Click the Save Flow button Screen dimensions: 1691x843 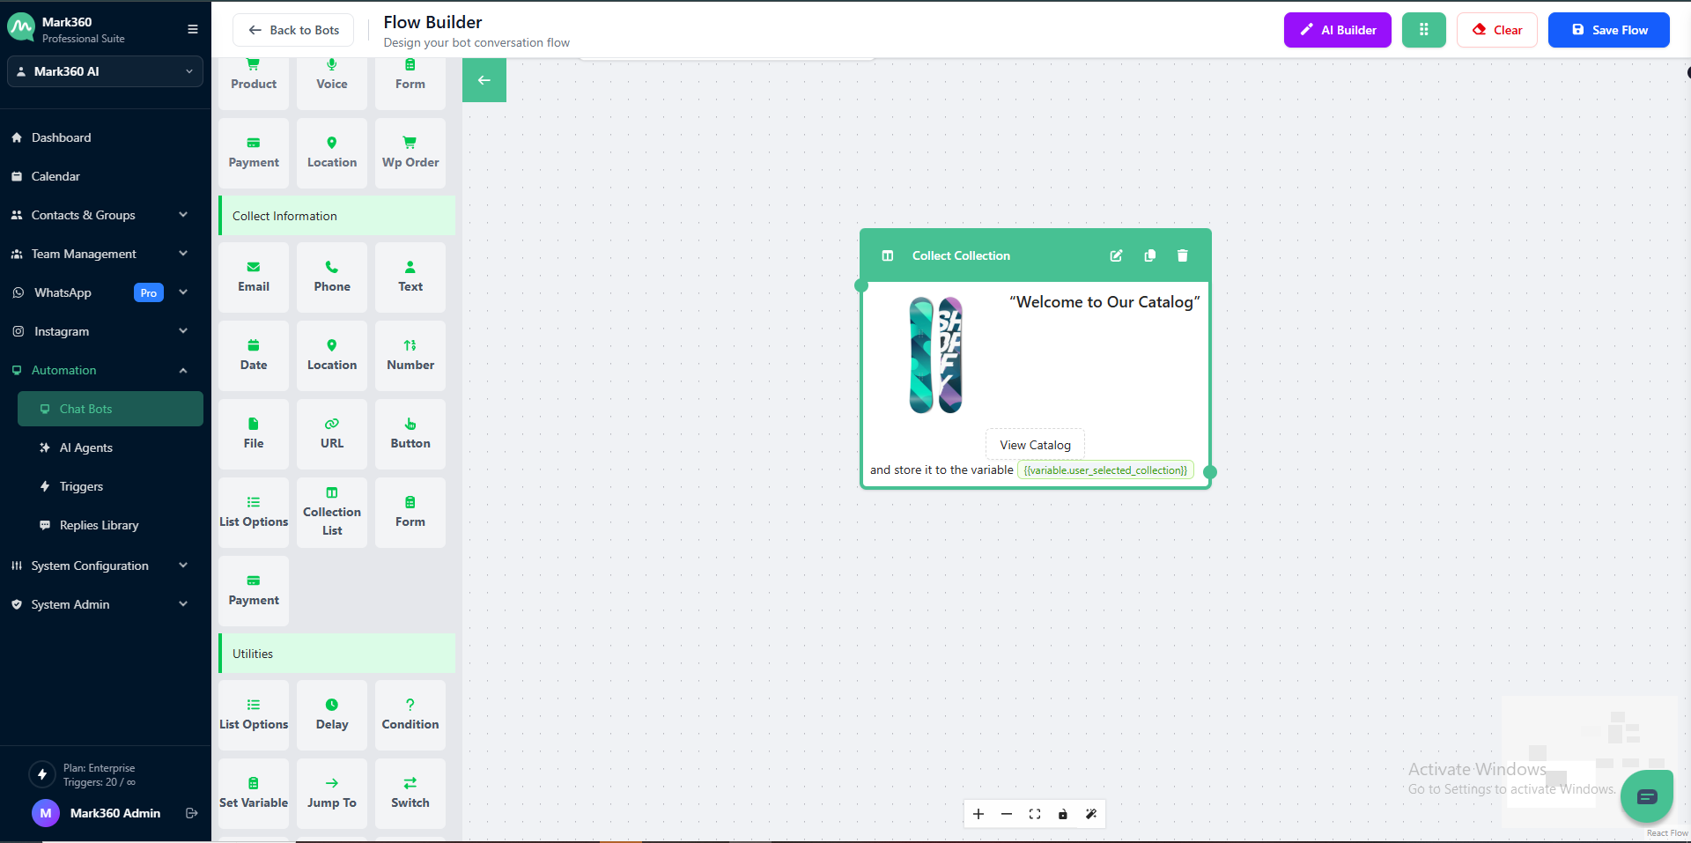[1608, 30]
